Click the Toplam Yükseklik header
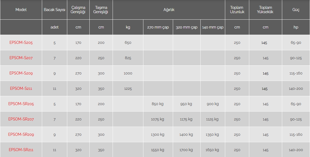Image resolution: width=310 pixels, height=157 pixels. coord(265,10)
